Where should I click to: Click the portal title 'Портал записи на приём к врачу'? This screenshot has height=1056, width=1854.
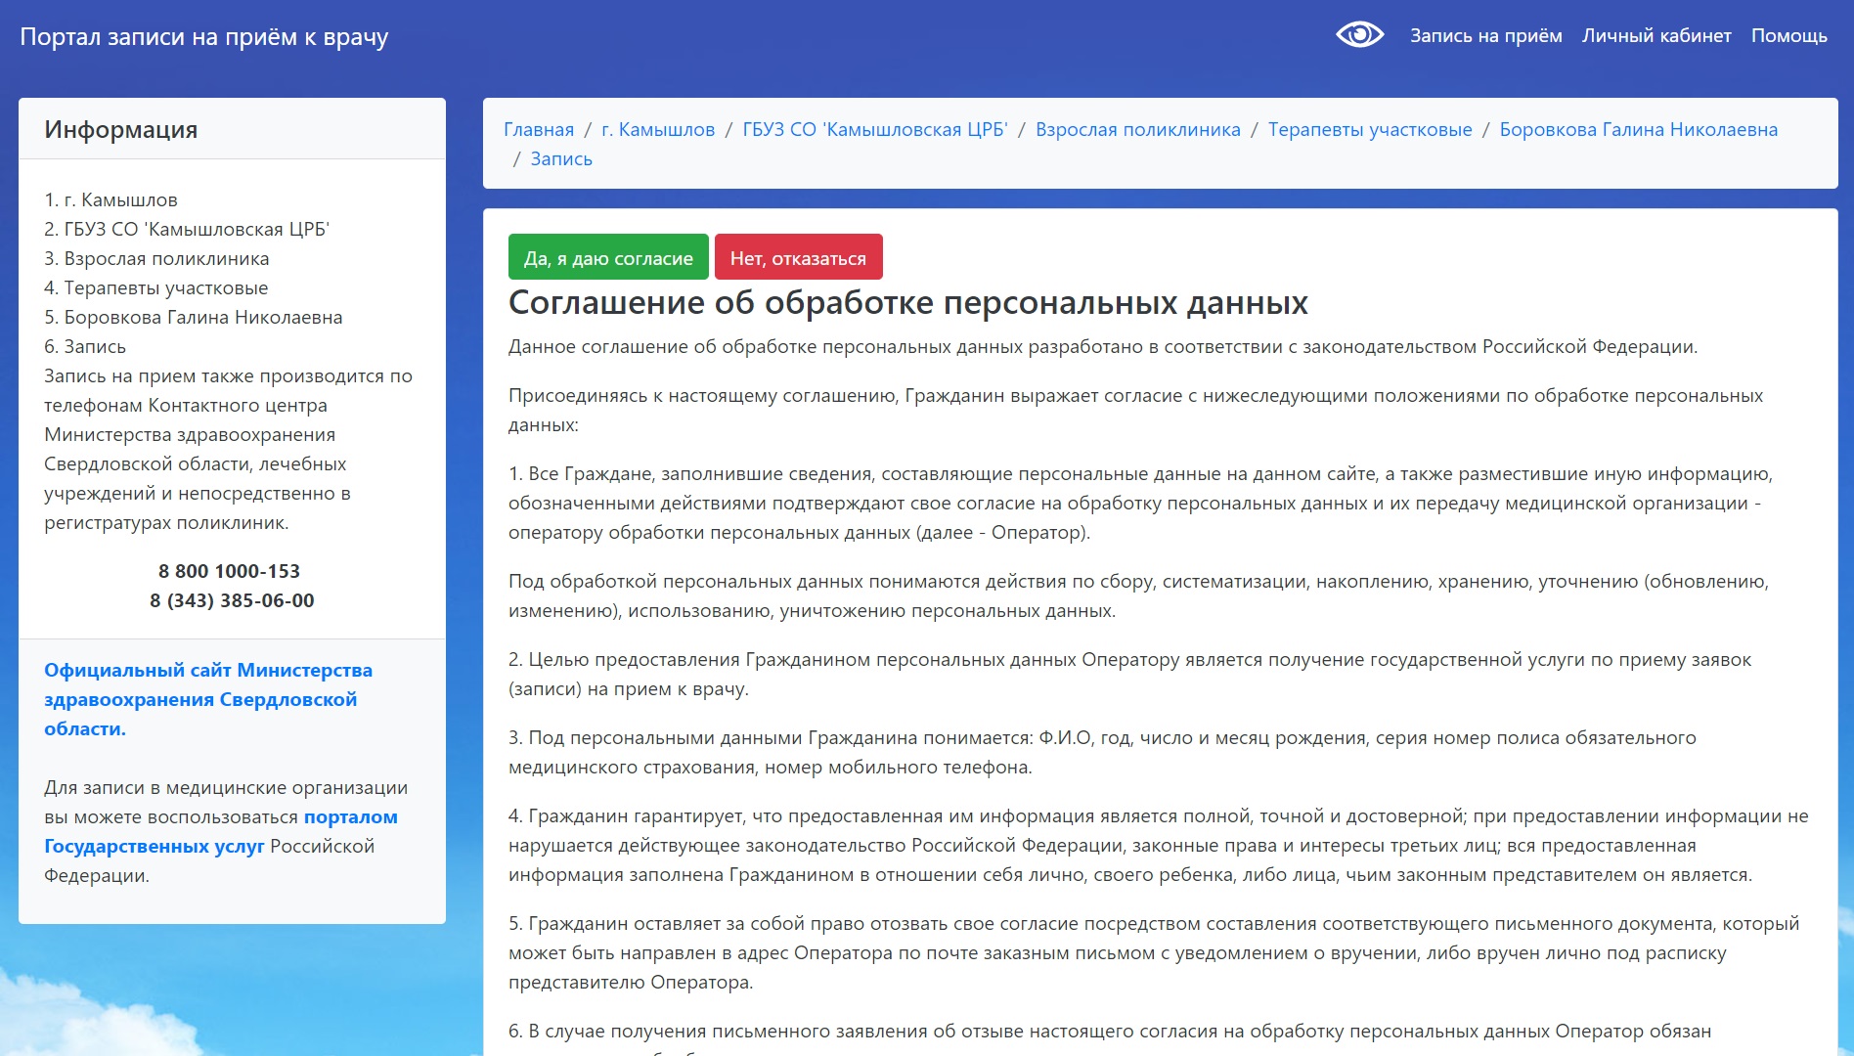click(x=204, y=37)
